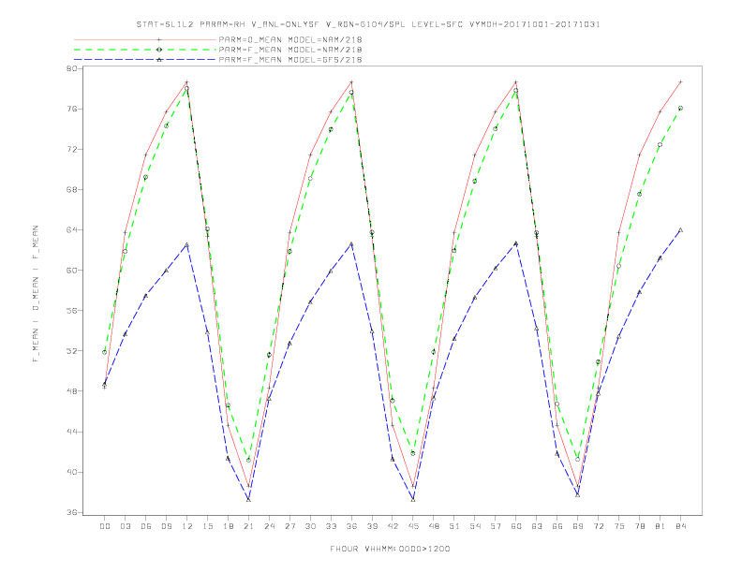Screen dimensions: 742x573
Task: Click the x-axis forecast hour label 48
Action: pos(434,526)
